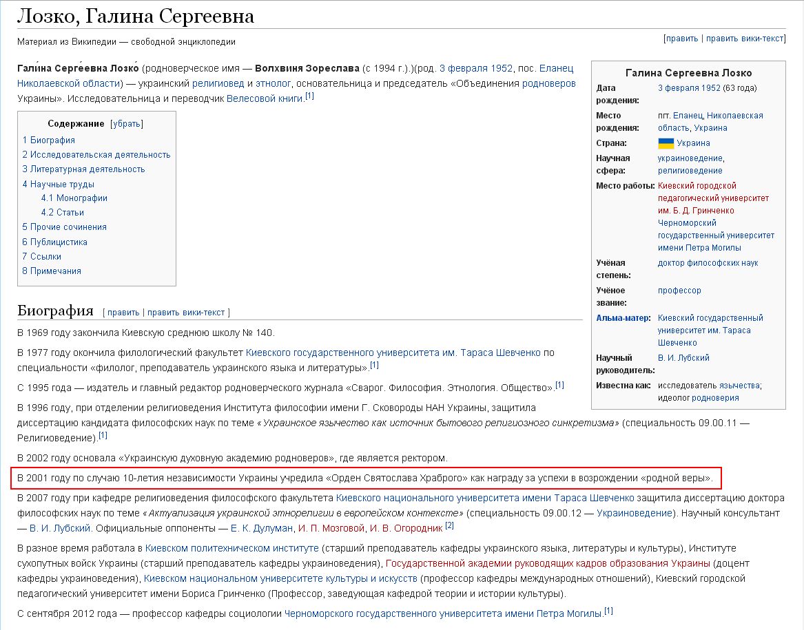Open 'религиовед' link in intro
The width and height of the screenshot is (804, 630).
[x=218, y=83]
